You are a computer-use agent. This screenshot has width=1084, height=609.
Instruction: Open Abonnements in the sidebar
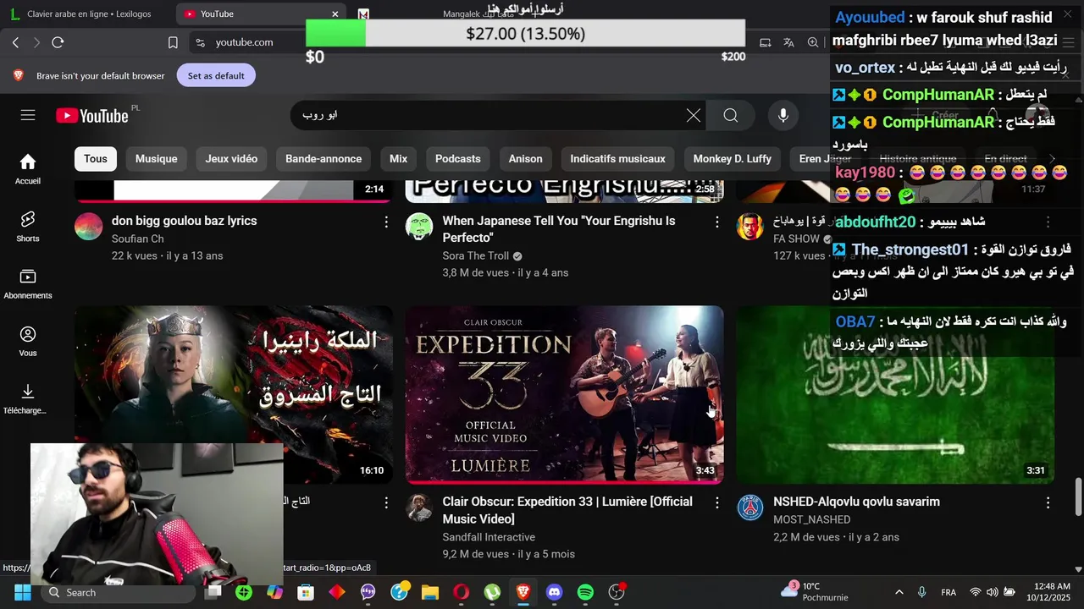point(28,284)
